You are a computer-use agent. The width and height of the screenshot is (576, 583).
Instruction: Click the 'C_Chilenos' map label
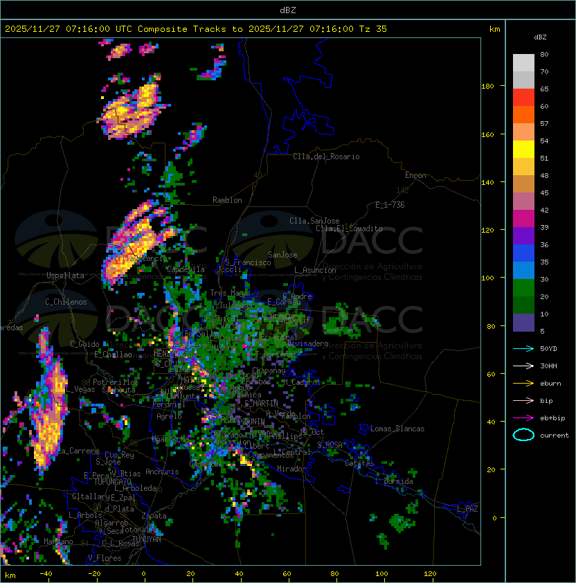click(66, 302)
